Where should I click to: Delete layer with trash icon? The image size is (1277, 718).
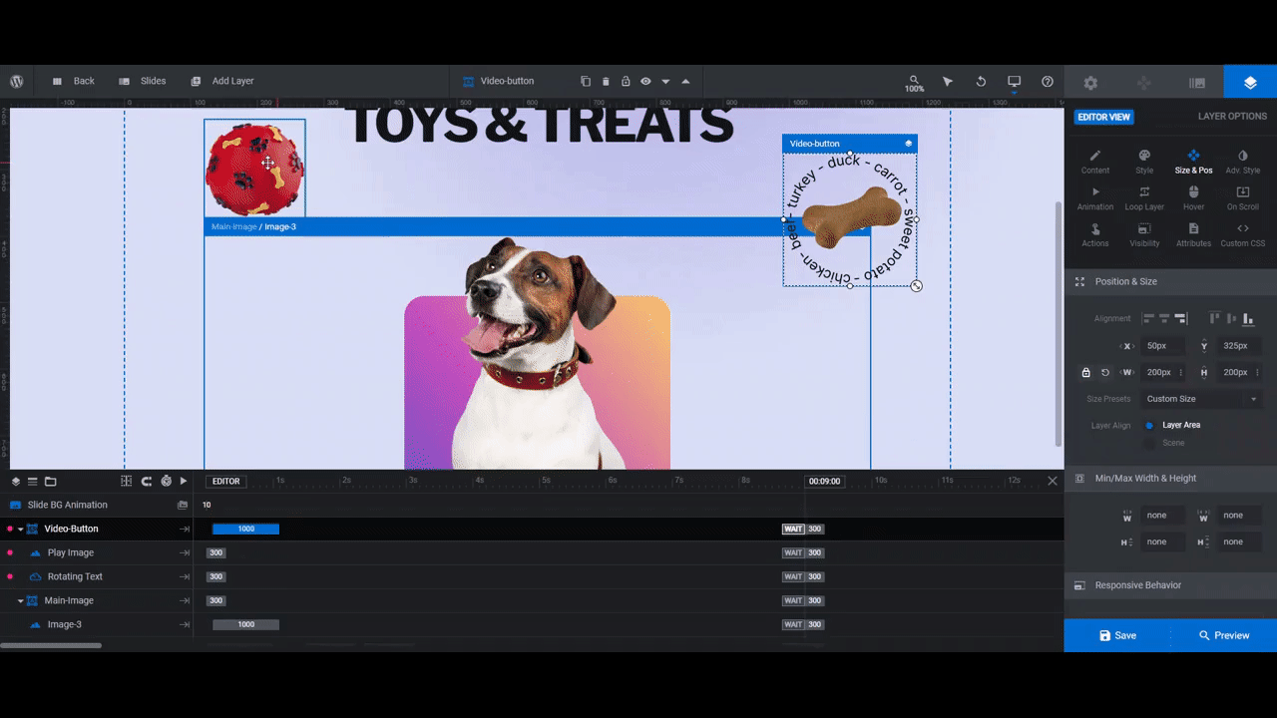[606, 81]
